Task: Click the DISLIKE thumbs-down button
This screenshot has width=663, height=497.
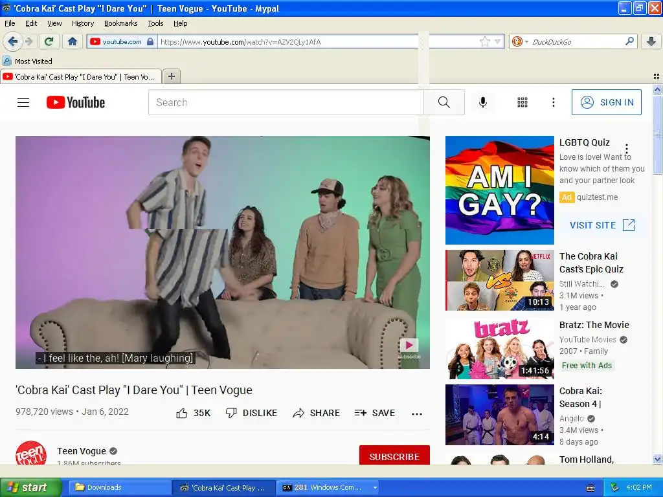Action: pos(251,413)
